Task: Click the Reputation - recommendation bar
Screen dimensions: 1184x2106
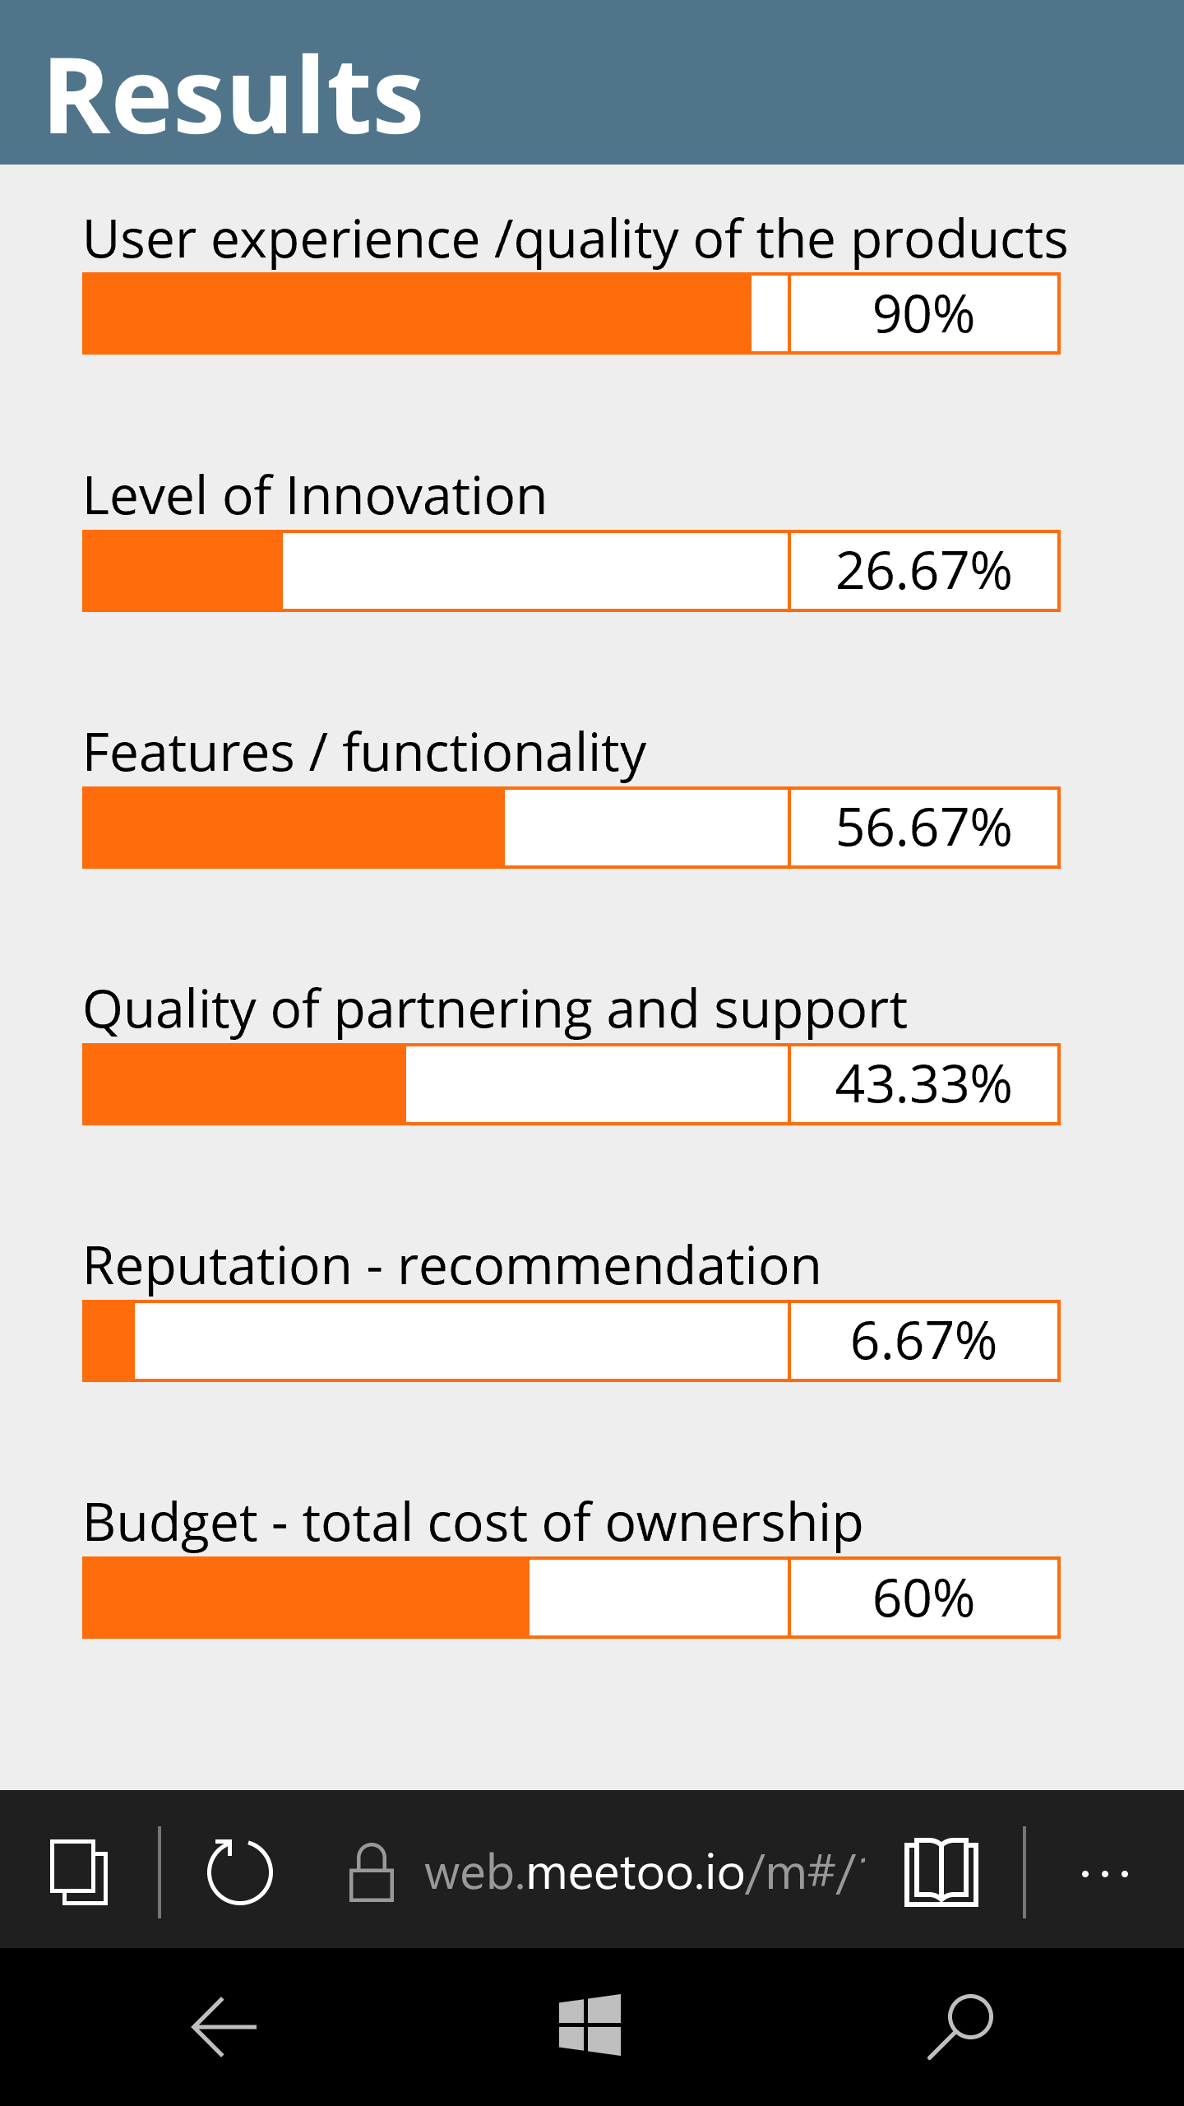Action: coord(436,1341)
